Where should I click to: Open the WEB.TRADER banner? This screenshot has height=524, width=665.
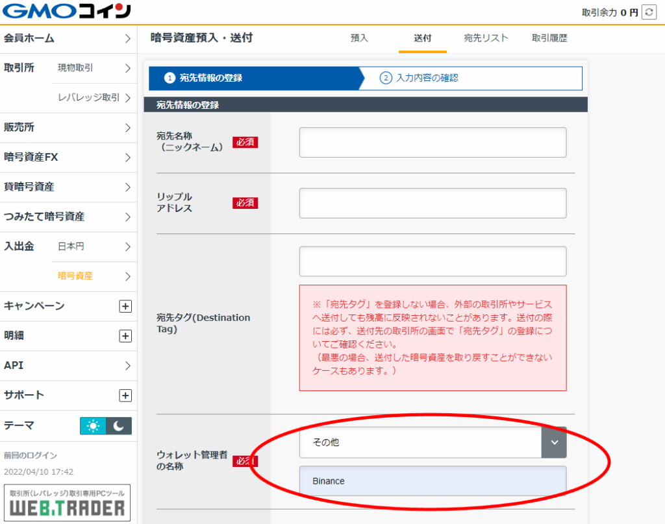67,503
